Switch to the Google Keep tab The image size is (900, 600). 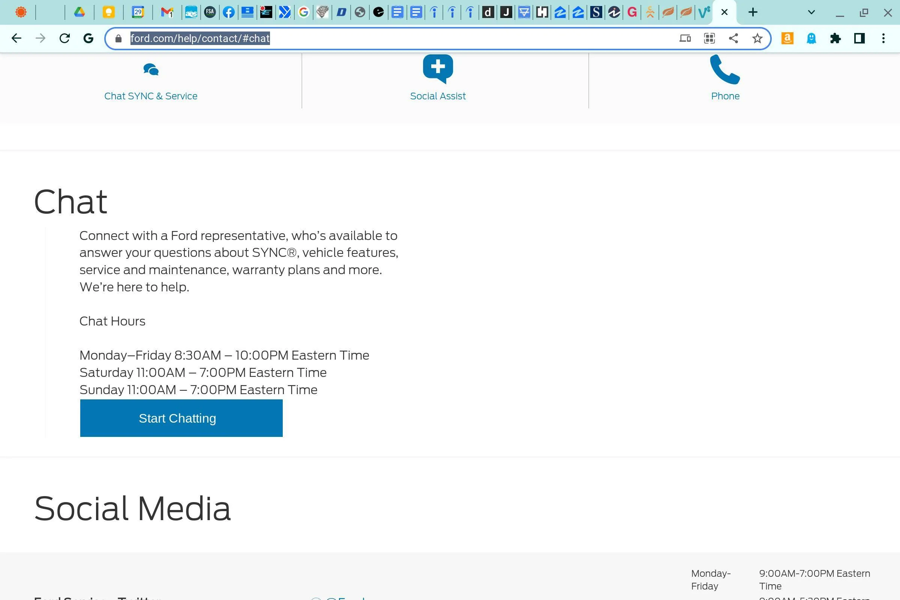tap(109, 12)
